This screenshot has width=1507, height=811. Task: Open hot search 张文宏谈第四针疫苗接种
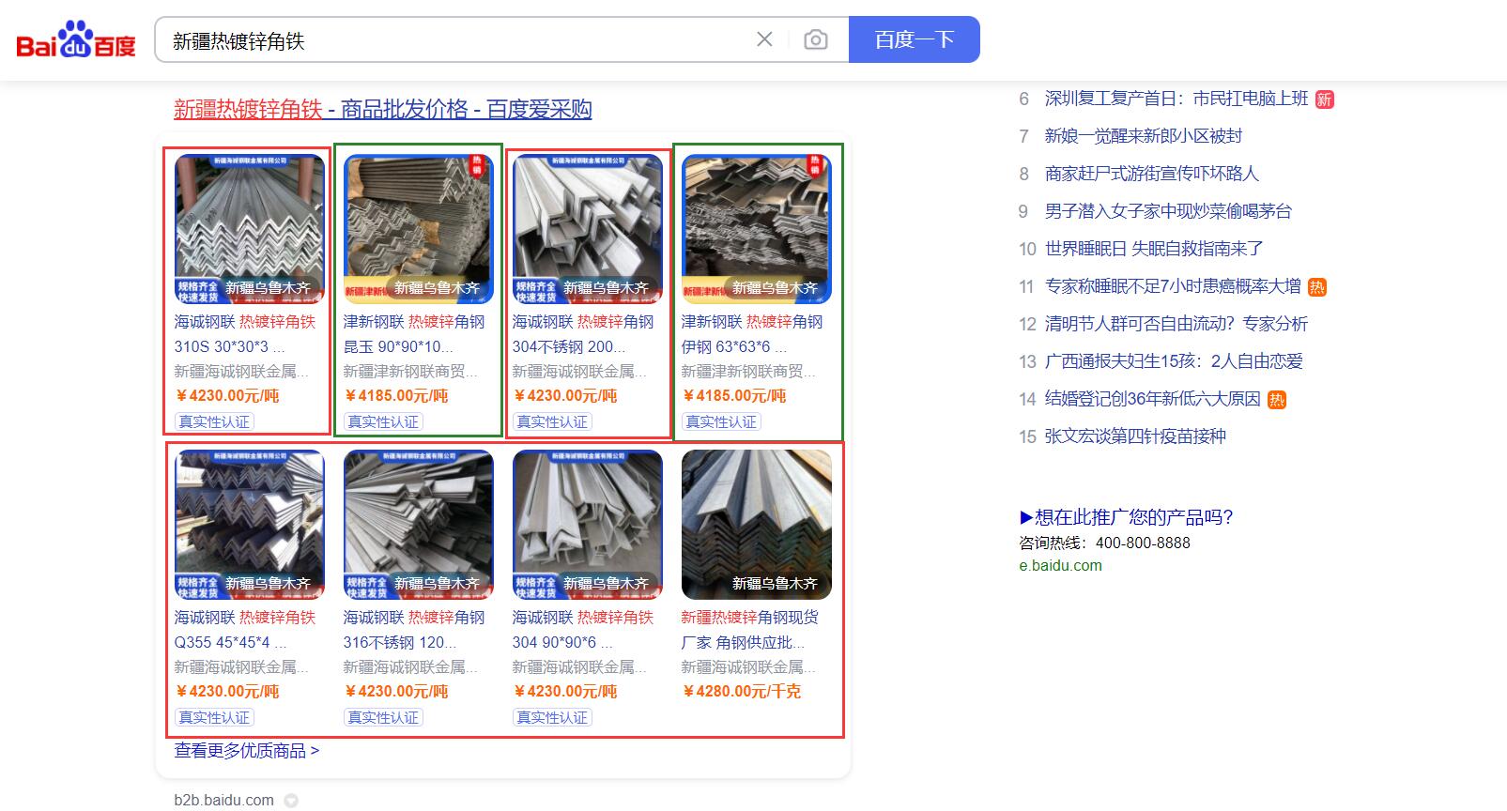[1135, 436]
